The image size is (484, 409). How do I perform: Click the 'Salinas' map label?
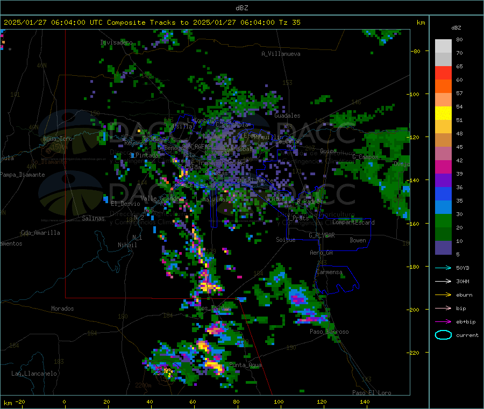click(x=93, y=218)
